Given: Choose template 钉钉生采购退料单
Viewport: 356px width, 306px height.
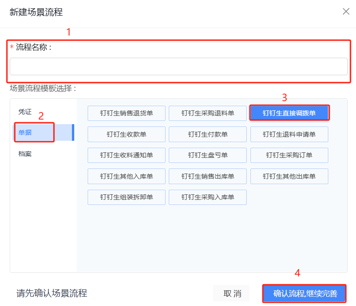Looking at the screenshot, I should coord(208,113).
